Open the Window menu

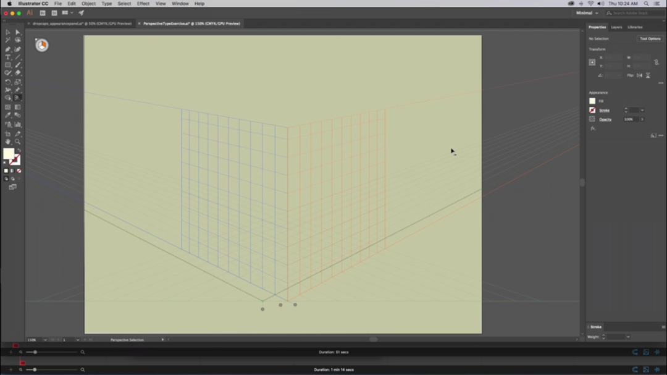coord(180,3)
